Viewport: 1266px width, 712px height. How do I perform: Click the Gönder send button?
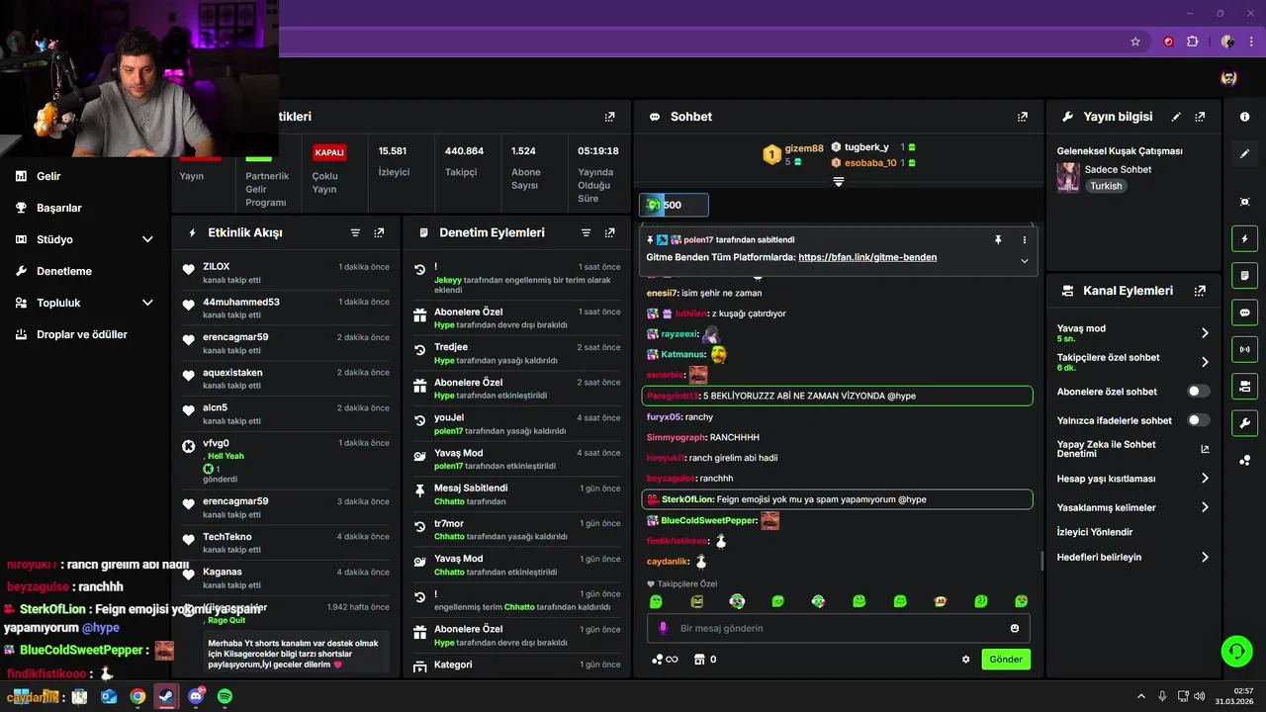(x=1006, y=660)
